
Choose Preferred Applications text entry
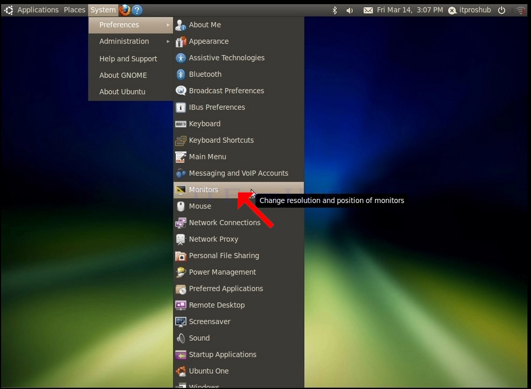(226, 289)
